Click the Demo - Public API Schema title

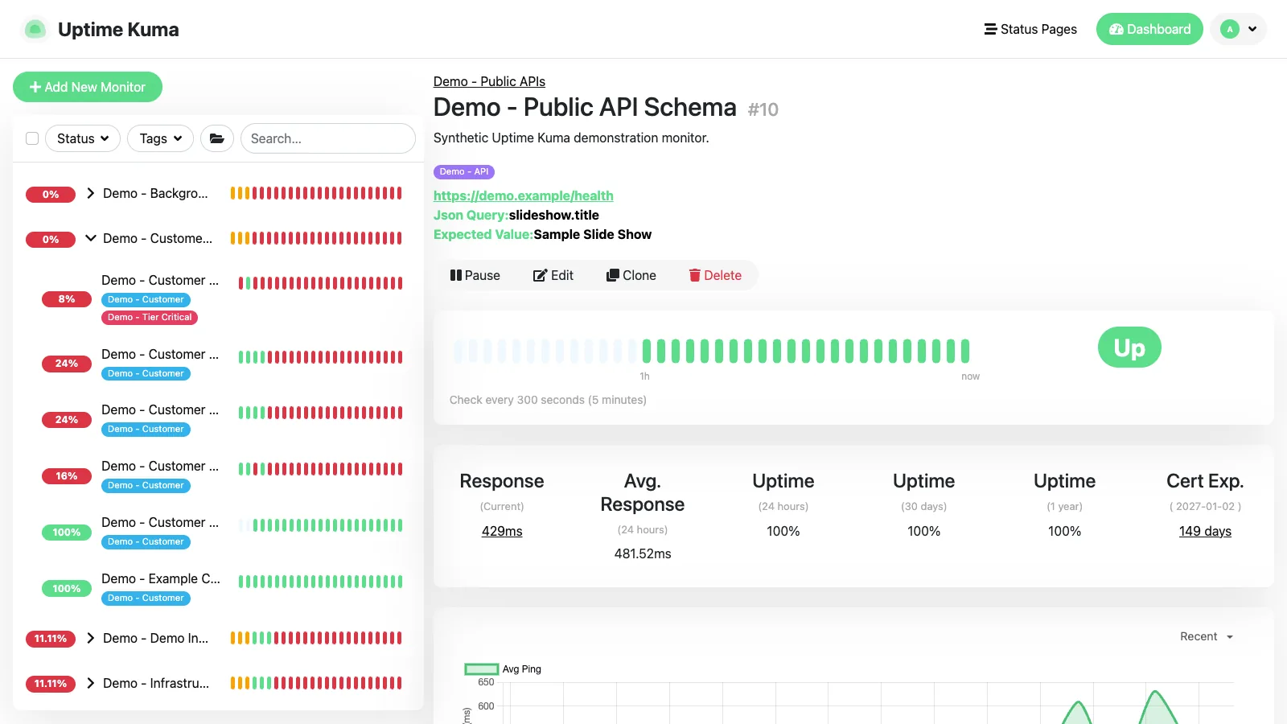click(585, 107)
